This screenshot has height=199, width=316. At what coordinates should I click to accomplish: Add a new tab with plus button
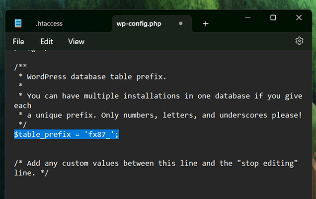206,23
